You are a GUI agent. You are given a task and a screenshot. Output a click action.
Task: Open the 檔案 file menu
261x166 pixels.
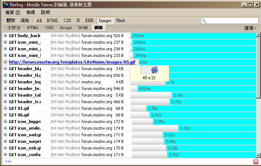pos(12,12)
